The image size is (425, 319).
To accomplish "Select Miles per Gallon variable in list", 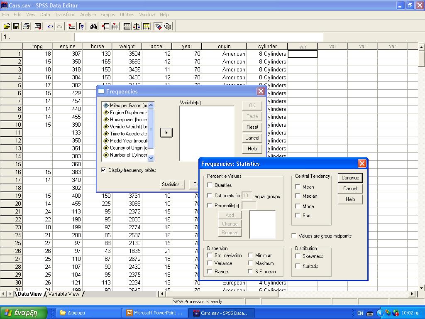I will [x=125, y=106].
